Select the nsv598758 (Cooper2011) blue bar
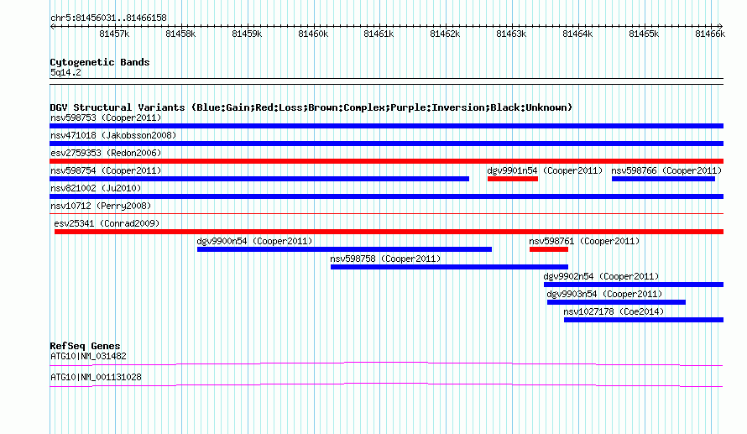Viewport: 747px width, 434px height. tap(449, 267)
